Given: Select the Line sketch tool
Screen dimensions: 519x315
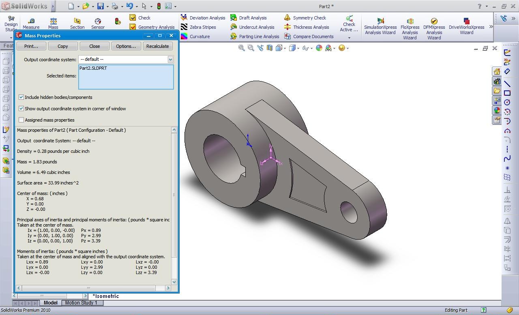Looking at the screenshot, I should tap(507, 84).
